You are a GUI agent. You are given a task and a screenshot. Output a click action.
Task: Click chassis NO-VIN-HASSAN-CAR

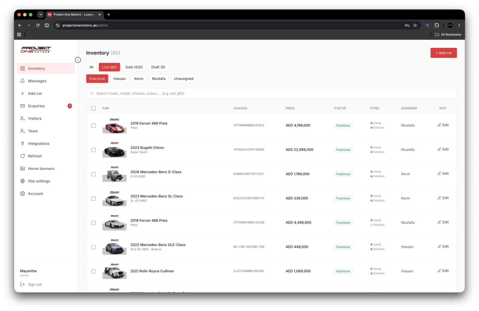249,247
